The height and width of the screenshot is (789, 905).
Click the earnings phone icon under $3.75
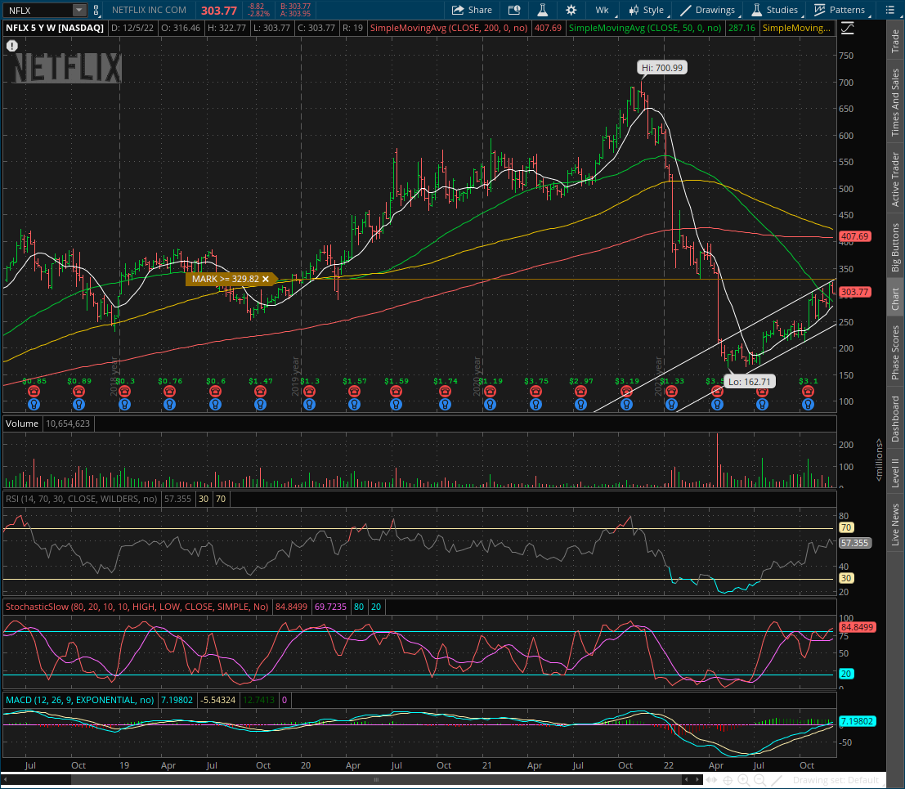[535, 392]
